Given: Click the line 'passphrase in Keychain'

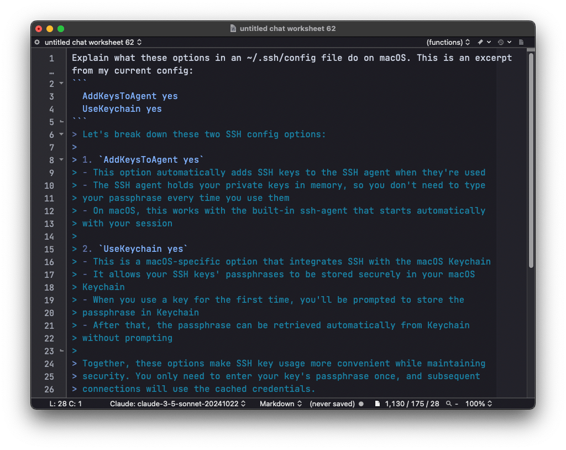Looking at the screenshot, I should [x=140, y=312].
